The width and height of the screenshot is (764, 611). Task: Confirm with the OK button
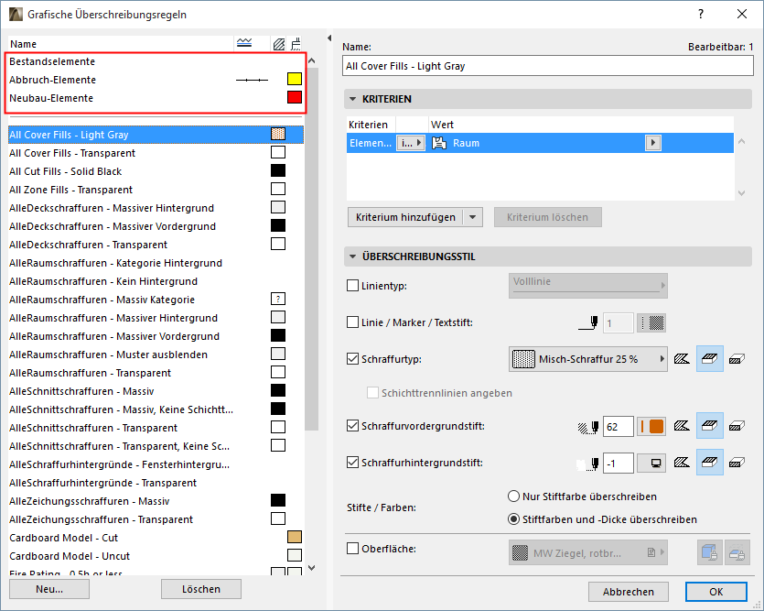pyautogui.click(x=716, y=592)
